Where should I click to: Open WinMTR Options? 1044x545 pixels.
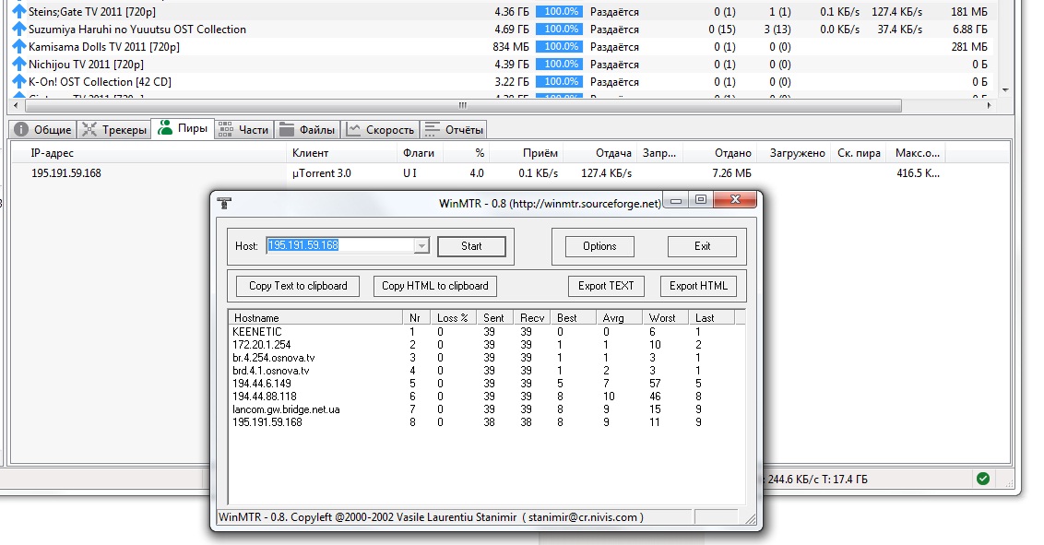click(x=599, y=246)
